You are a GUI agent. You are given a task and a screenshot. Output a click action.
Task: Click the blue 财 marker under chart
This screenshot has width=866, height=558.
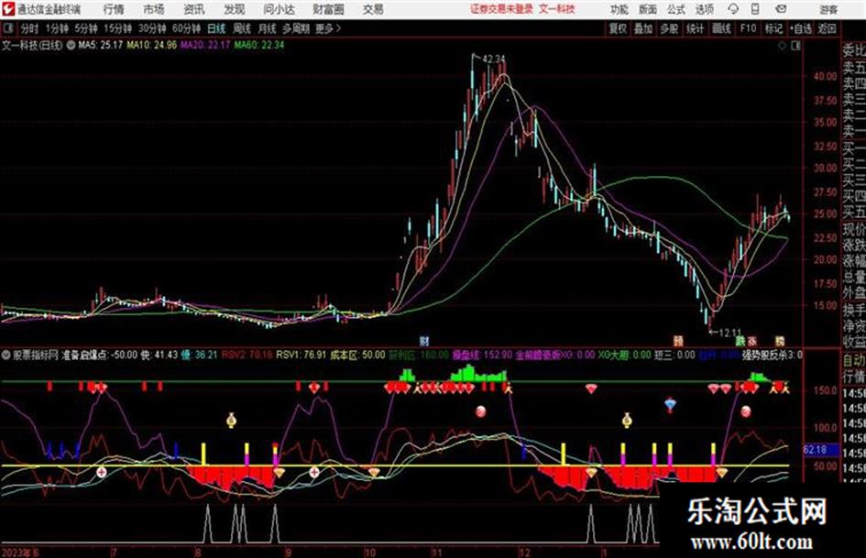pos(424,340)
